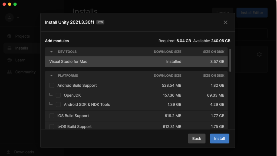Click the Available 240.06 GB text
This screenshot has width=277, height=156.
click(212, 41)
